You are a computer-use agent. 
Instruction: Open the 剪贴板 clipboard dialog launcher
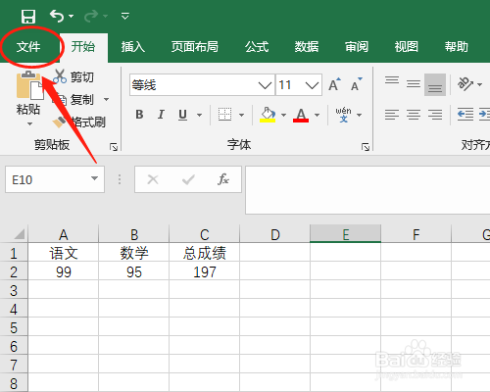(114, 147)
